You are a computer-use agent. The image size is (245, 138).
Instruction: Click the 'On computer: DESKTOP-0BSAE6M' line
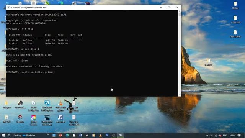26,23
